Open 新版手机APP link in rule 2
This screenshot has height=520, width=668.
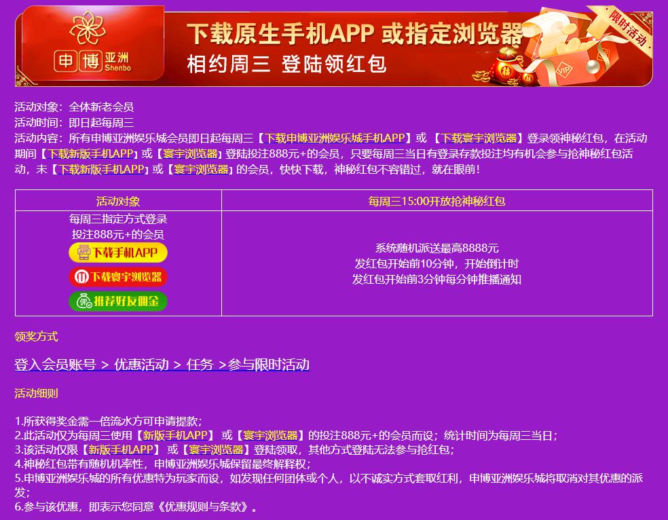tap(174, 436)
